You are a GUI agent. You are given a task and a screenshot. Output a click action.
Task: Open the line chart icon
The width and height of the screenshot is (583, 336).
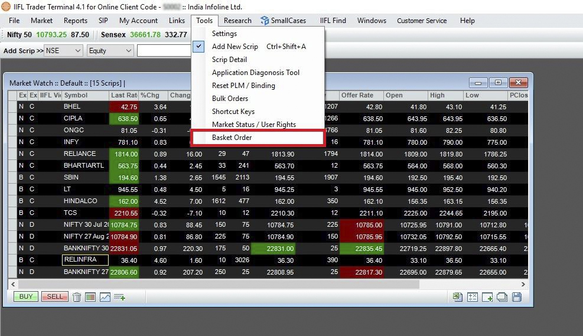point(105,297)
